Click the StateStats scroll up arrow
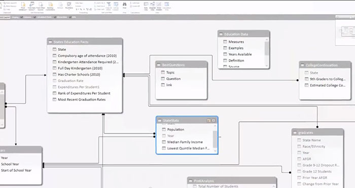The width and height of the screenshot is (355, 188). 215,126
